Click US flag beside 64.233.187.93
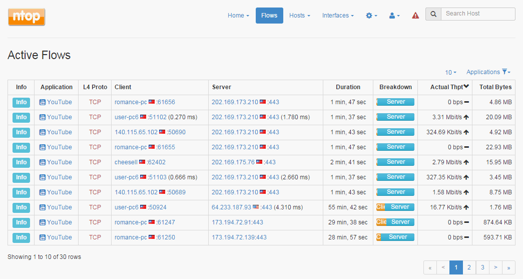Viewport: 523px width, 279px height. pos(256,207)
